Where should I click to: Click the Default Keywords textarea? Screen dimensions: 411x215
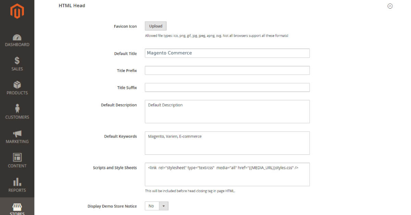coord(227,143)
